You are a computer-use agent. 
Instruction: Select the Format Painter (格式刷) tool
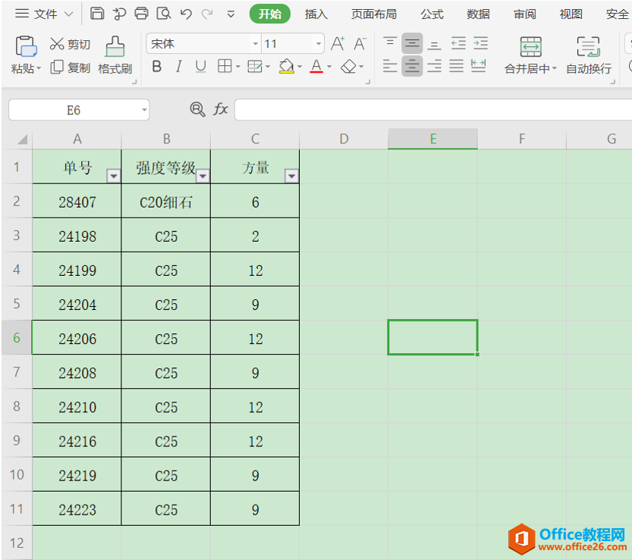115,55
